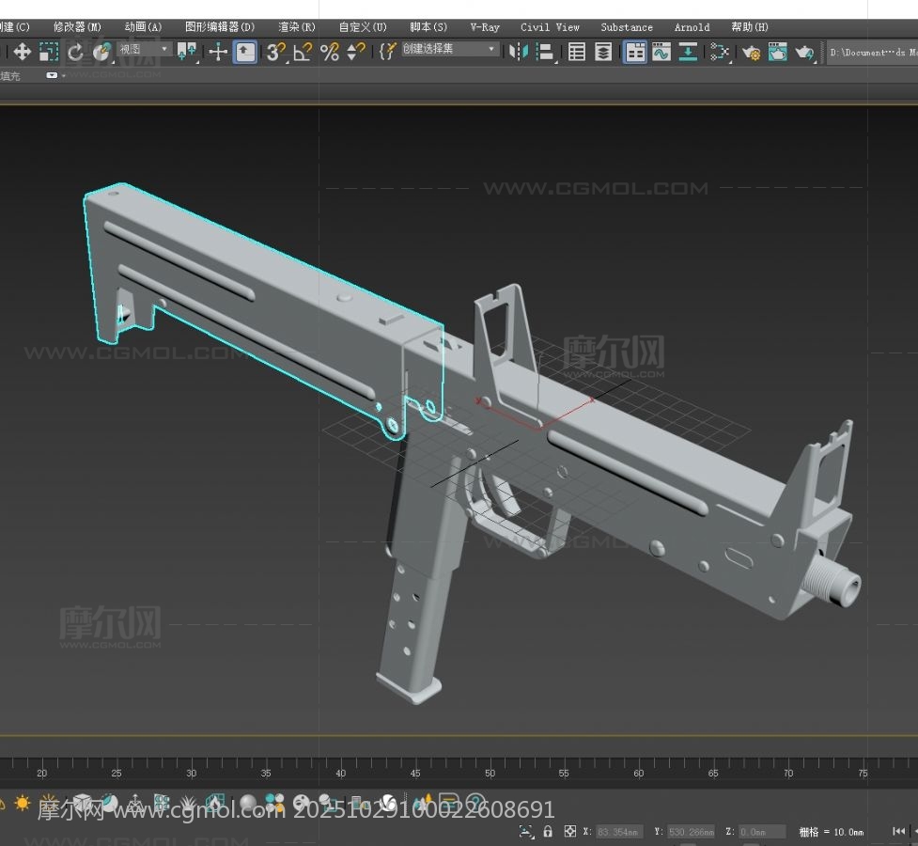Click the Select and Rotate tool
The image size is (918, 846).
coord(75,53)
